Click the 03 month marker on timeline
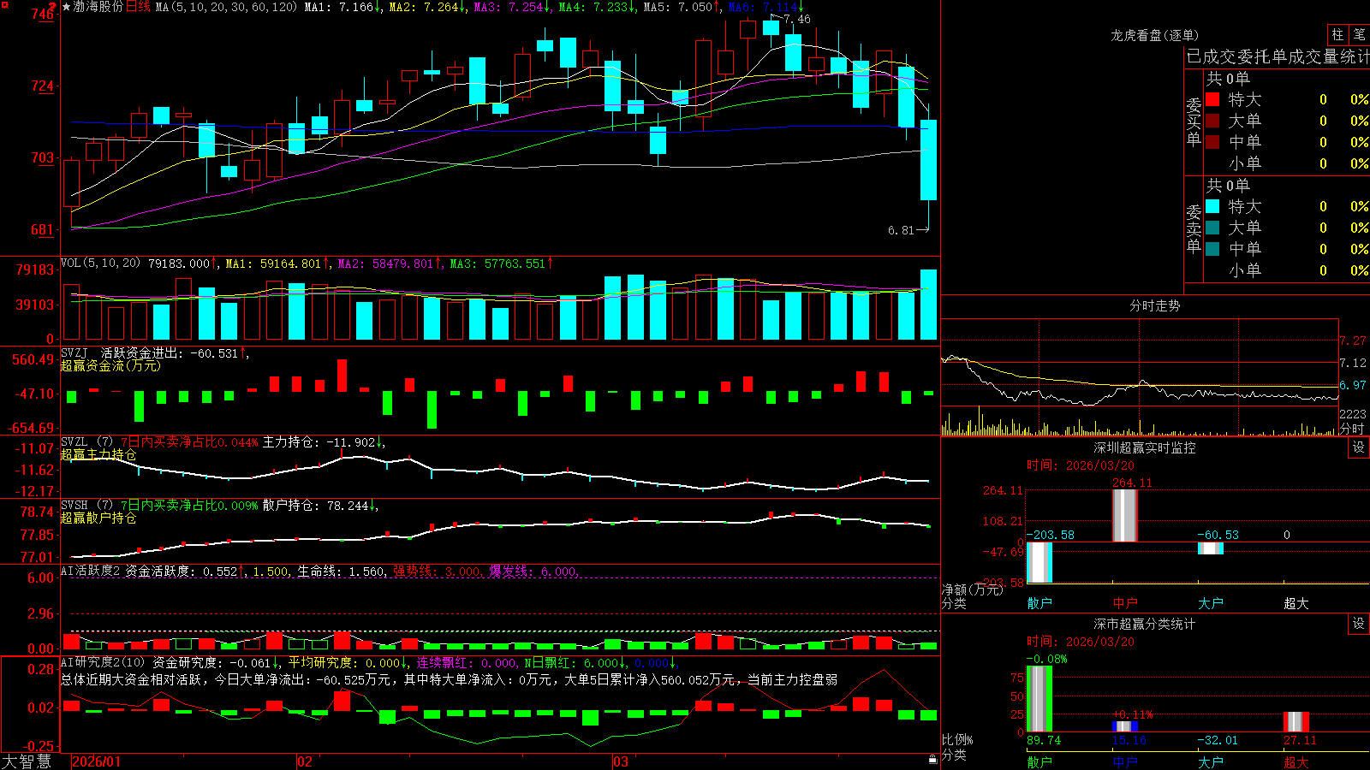This screenshot has height=770, width=1370. (x=621, y=761)
